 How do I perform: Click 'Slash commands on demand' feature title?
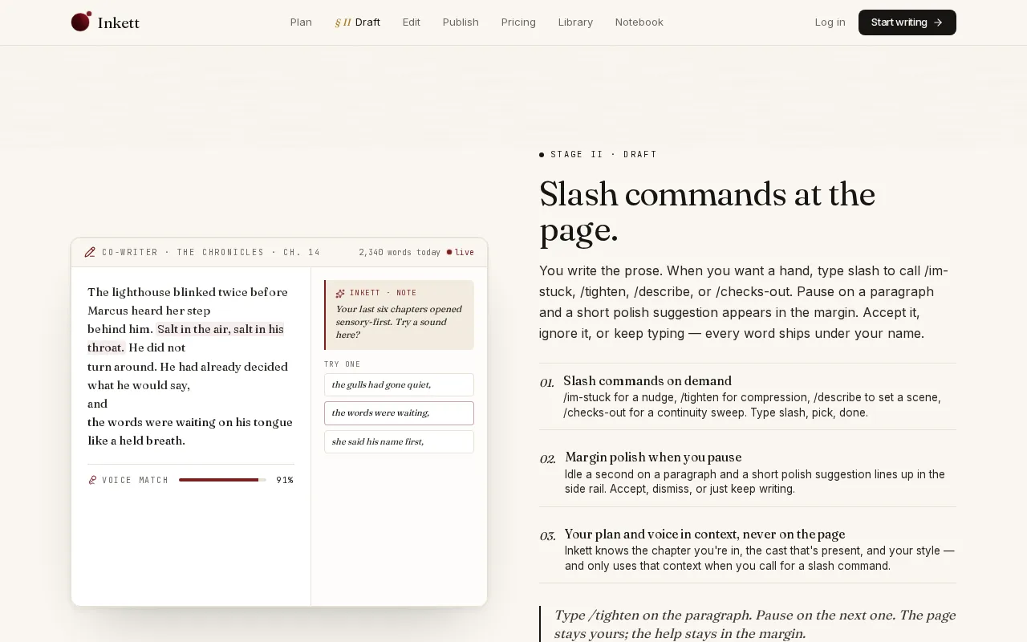coord(647,381)
